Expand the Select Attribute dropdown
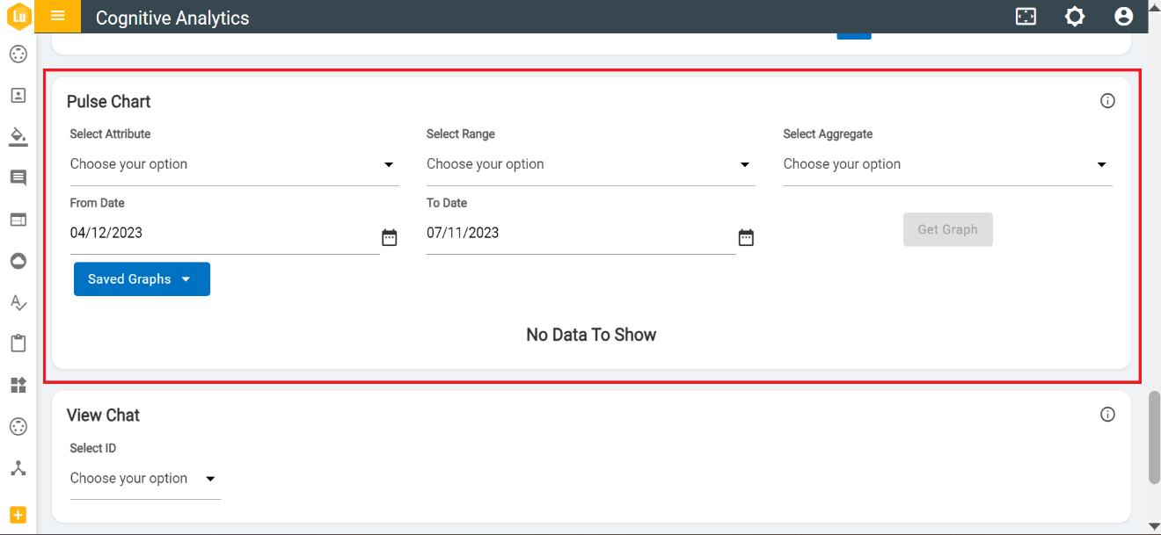This screenshot has width=1161, height=535. (234, 164)
